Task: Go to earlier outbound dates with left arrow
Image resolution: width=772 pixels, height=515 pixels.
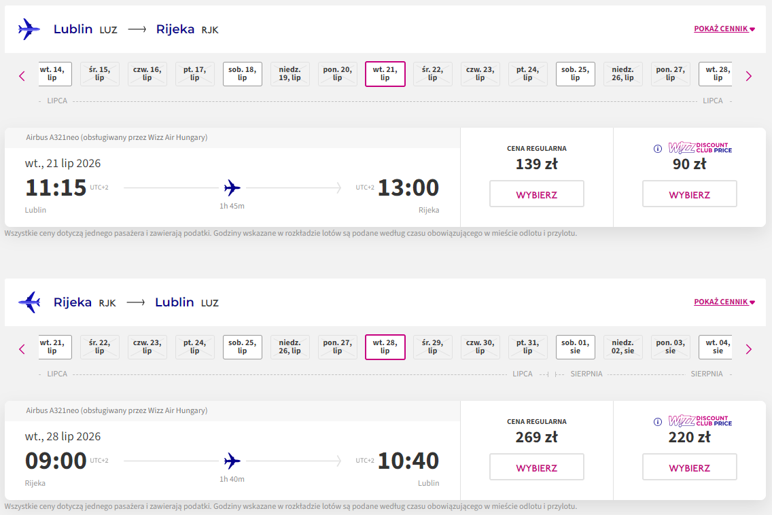Action: (x=22, y=76)
